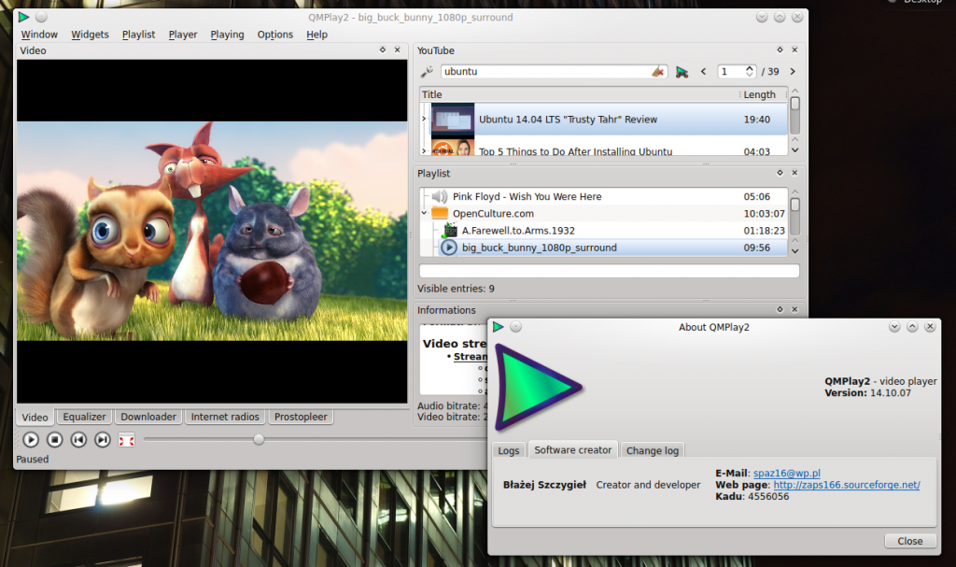Skip to next track with forward icon
Viewport: 956px width, 567px height.
coord(103,440)
